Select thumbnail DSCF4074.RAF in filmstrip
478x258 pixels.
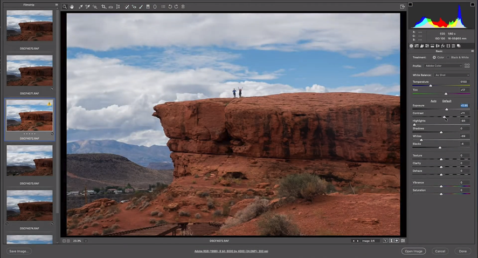(x=30, y=205)
